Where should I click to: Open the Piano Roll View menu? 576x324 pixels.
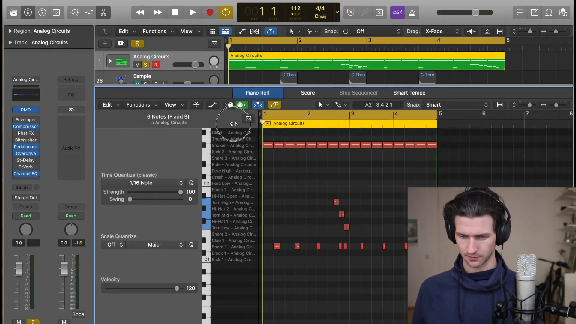point(174,104)
